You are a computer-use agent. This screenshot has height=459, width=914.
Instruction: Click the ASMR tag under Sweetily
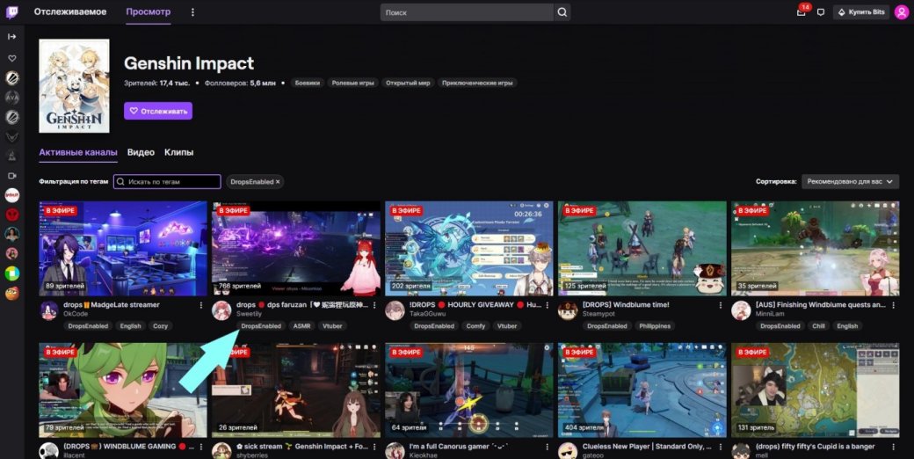pyautogui.click(x=302, y=326)
